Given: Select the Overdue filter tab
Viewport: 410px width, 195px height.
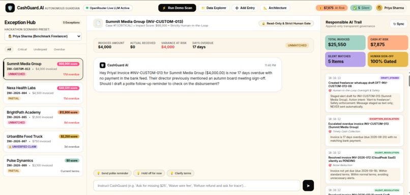Looking at the screenshot, I should click(60, 49).
